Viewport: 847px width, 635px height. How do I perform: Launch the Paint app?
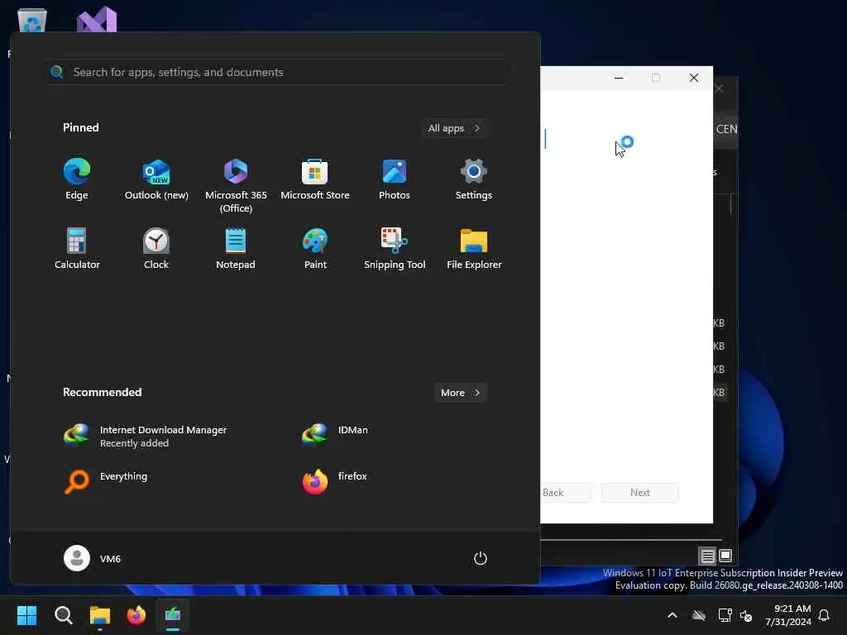coord(315,248)
